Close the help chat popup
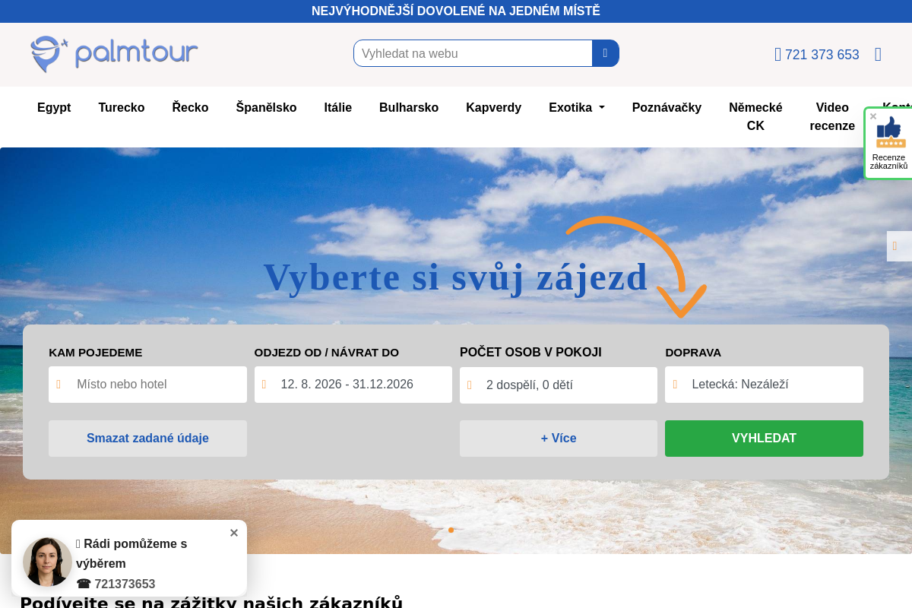The width and height of the screenshot is (912, 608). pos(234,533)
